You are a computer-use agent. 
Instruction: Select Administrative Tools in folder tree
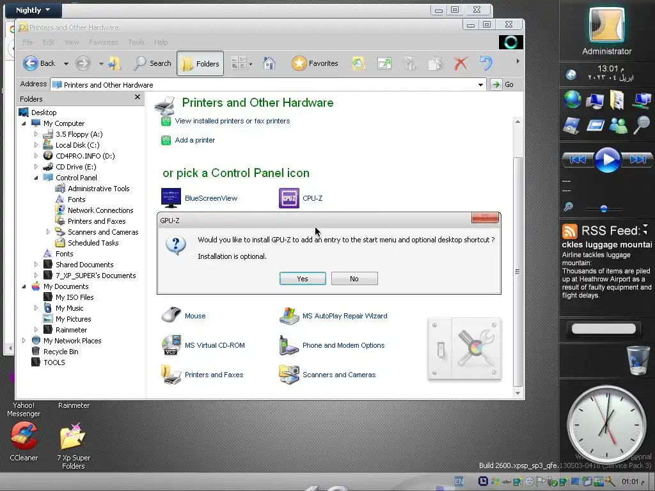pyautogui.click(x=99, y=189)
